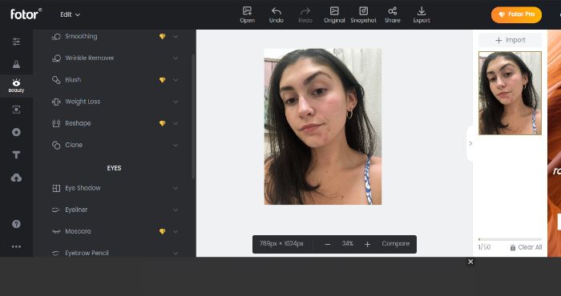Select the Beauty sidebar tab
This screenshot has height=296, width=561.
(17, 86)
